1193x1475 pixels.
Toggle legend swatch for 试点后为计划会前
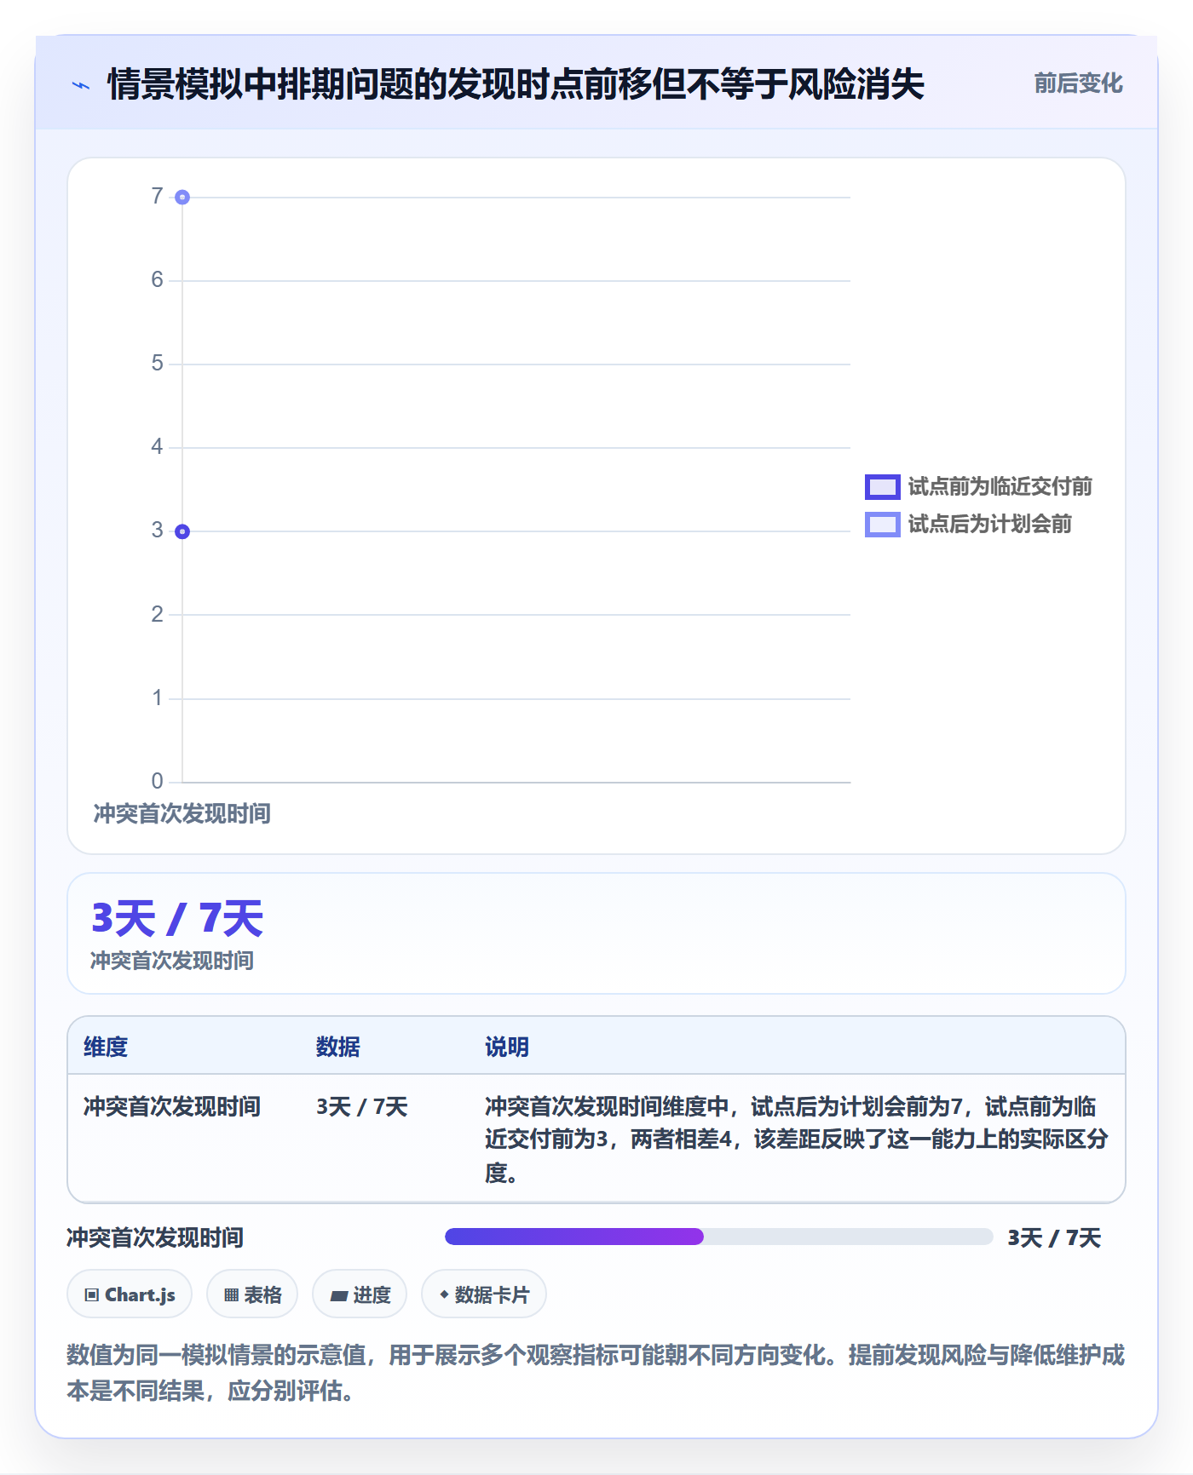click(882, 525)
